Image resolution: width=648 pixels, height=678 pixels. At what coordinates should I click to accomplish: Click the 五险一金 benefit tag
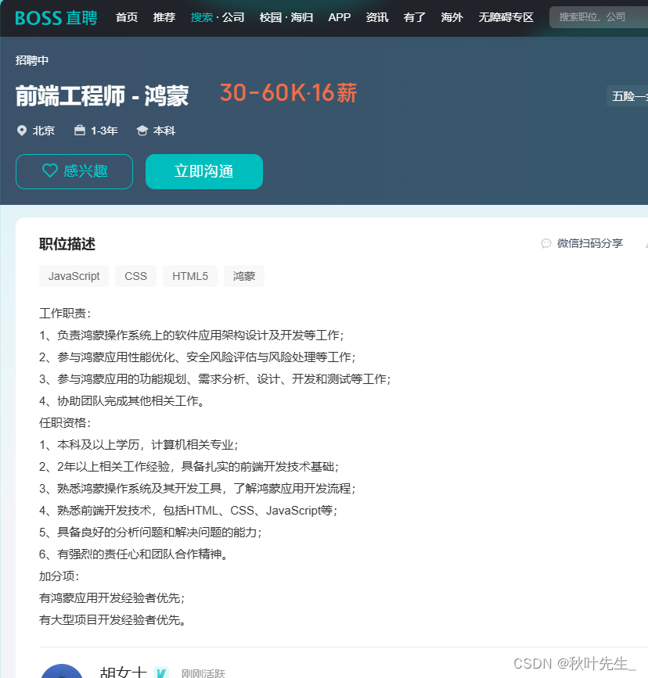tap(627, 96)
